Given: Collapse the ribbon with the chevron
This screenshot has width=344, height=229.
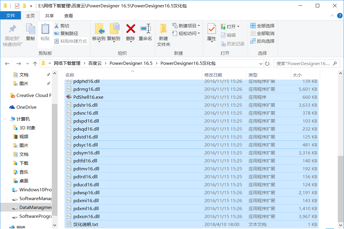Looking at the screenshot, I should pos(332,16).
